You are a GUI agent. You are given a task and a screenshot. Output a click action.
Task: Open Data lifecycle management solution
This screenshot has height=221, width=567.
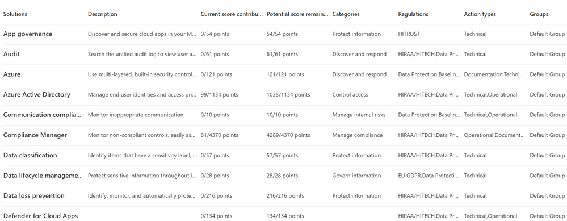click(x=43, y=176)
